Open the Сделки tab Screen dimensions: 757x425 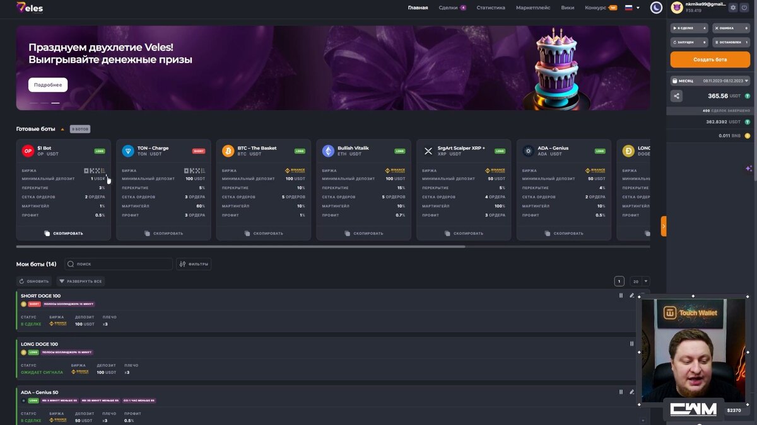452,8
